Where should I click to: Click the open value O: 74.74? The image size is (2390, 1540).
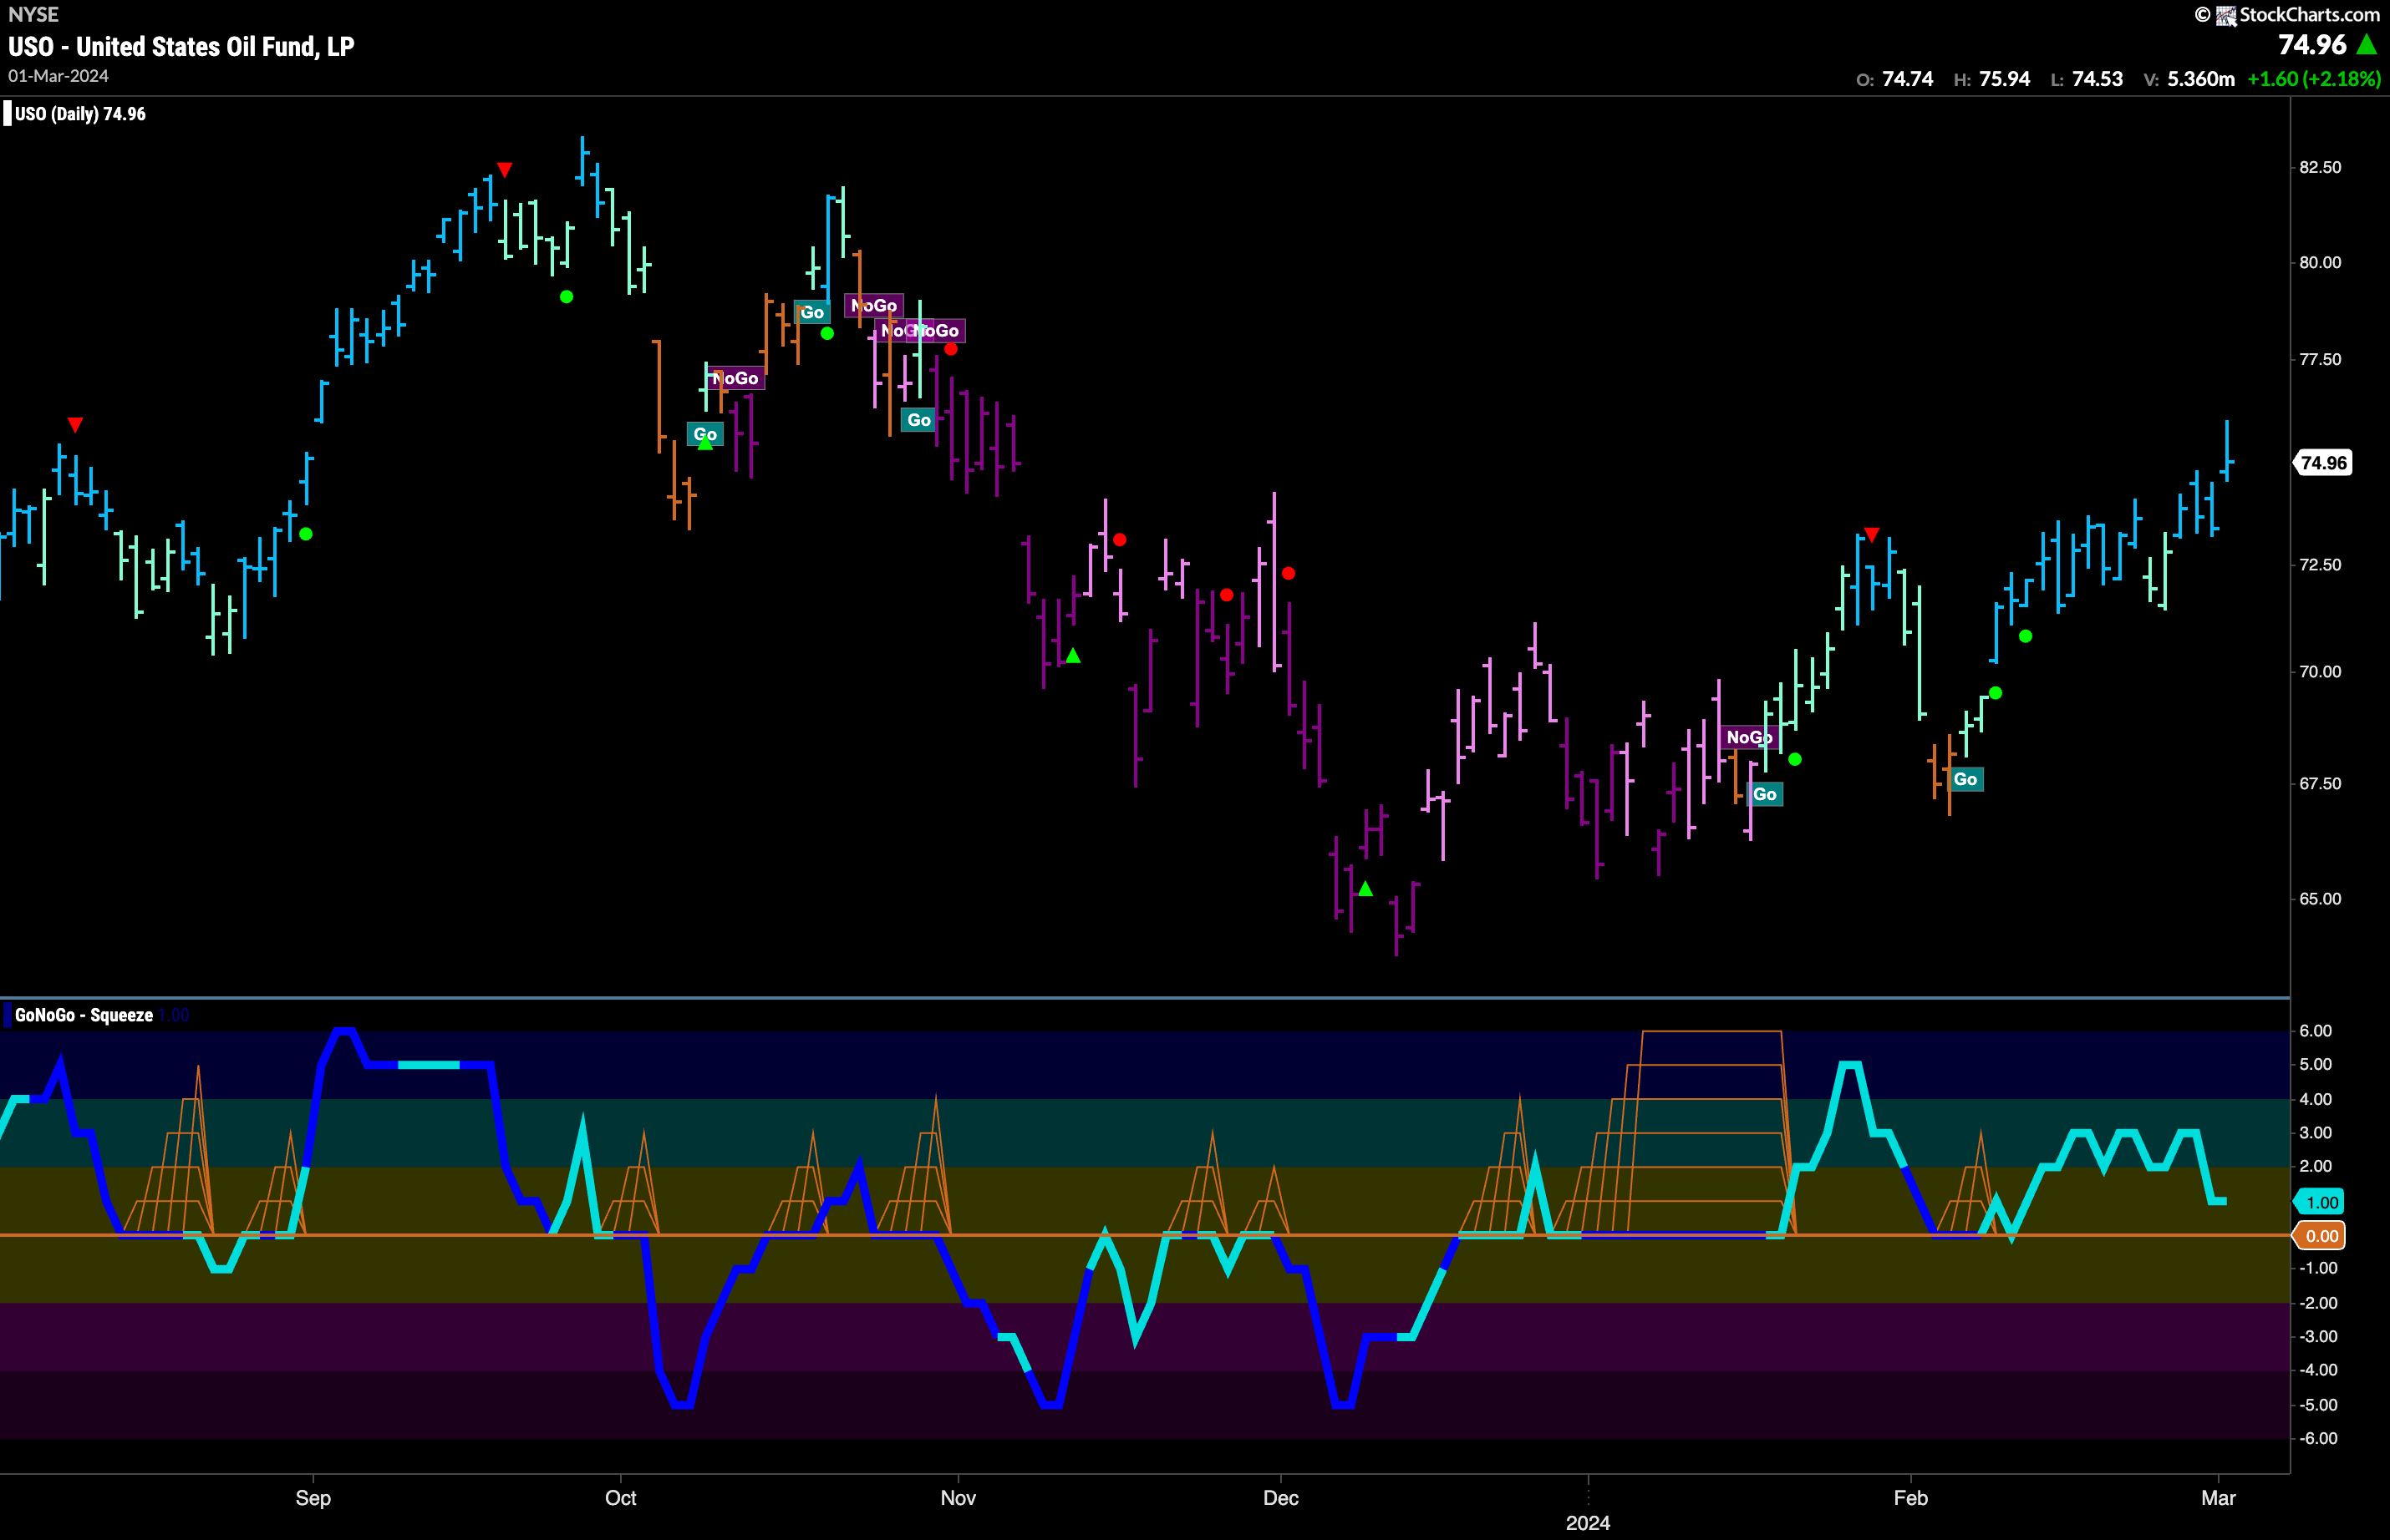pyautogui.click(x=1894, y=79)
